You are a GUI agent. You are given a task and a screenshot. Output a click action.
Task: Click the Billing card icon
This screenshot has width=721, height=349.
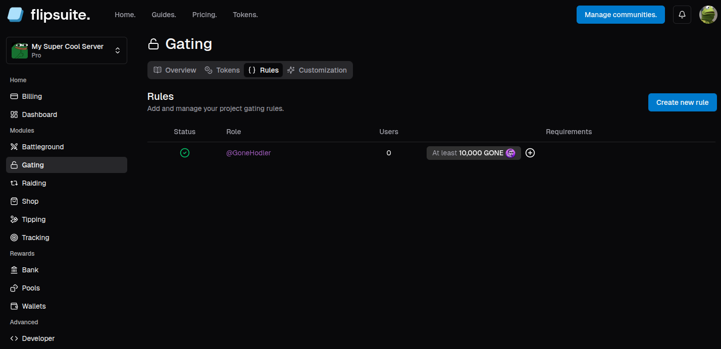click(14, 96)
